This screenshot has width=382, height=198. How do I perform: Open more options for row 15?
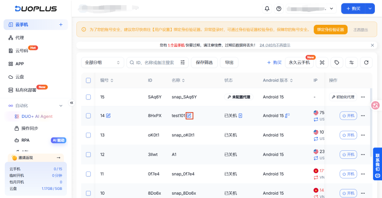click(x=363, y=97)
